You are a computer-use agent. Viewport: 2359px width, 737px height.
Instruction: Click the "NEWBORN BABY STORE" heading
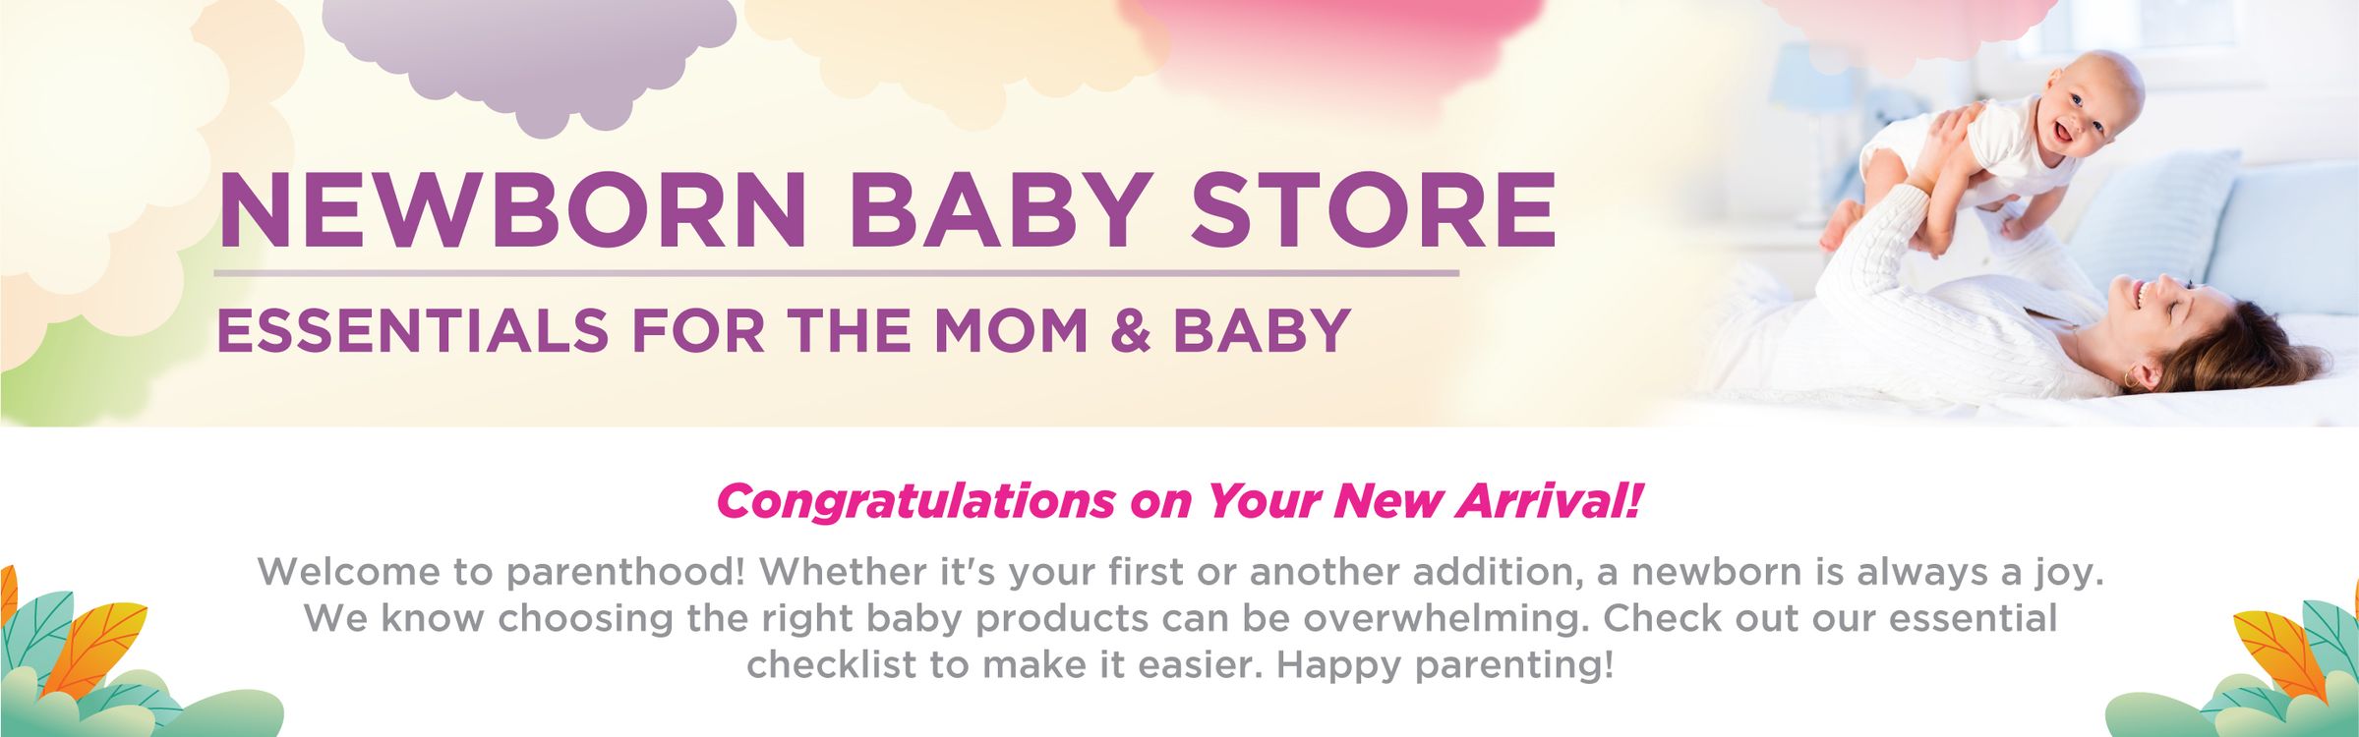tap(887, 211)
